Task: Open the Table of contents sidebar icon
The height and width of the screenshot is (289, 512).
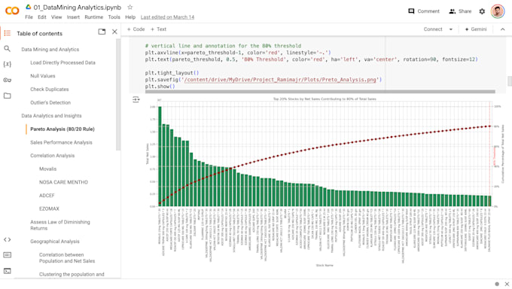Action: tap(8, 33)
